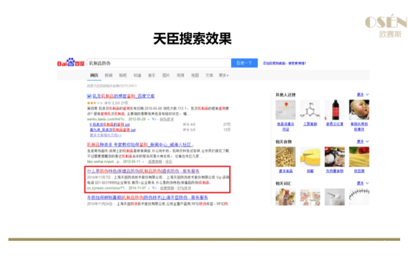Open the red-boxed highlighted search result link
The width and height of the screenshot is (408, 258).
tap(143, 171)
